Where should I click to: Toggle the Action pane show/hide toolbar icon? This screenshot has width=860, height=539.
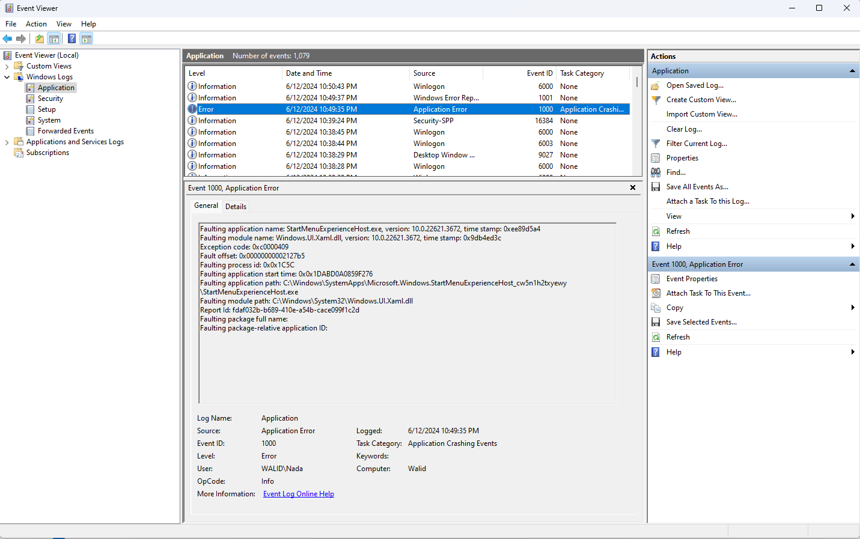[87, 38]
